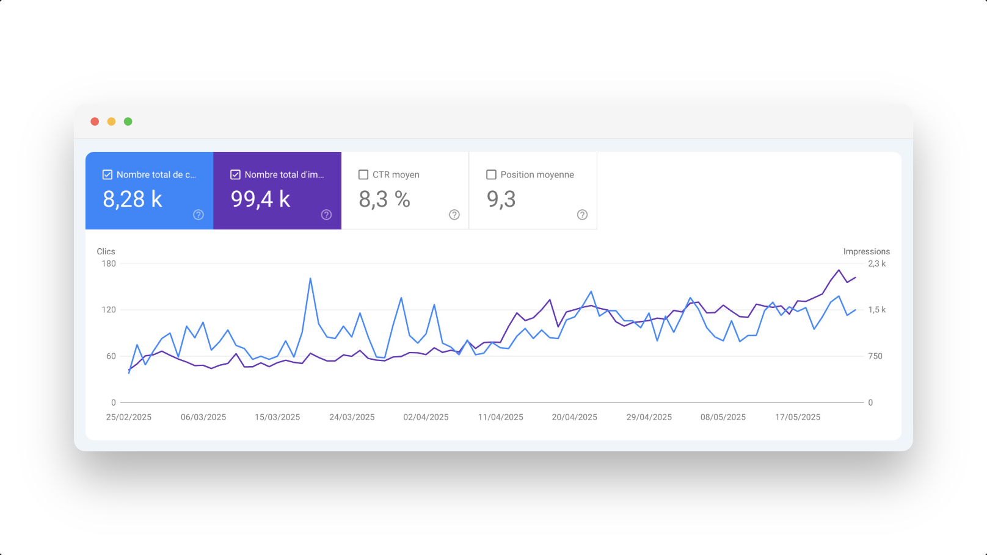The width and height of the screenshot is (987, 555).
Task: Uncheck the Nombre total d'impressions checkbox
Action: (x=235, y=175)
